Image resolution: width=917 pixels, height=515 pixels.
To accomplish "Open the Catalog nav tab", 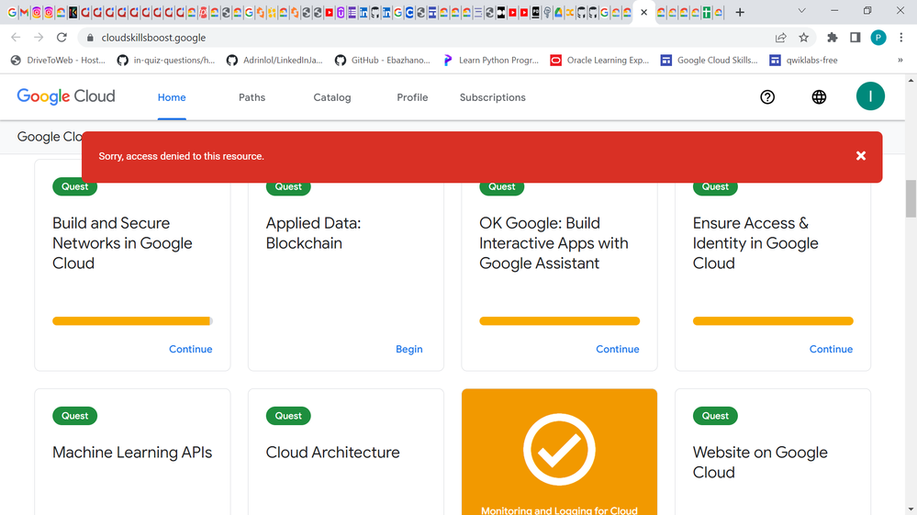I will pyautogui.click(x=332, y=97).
